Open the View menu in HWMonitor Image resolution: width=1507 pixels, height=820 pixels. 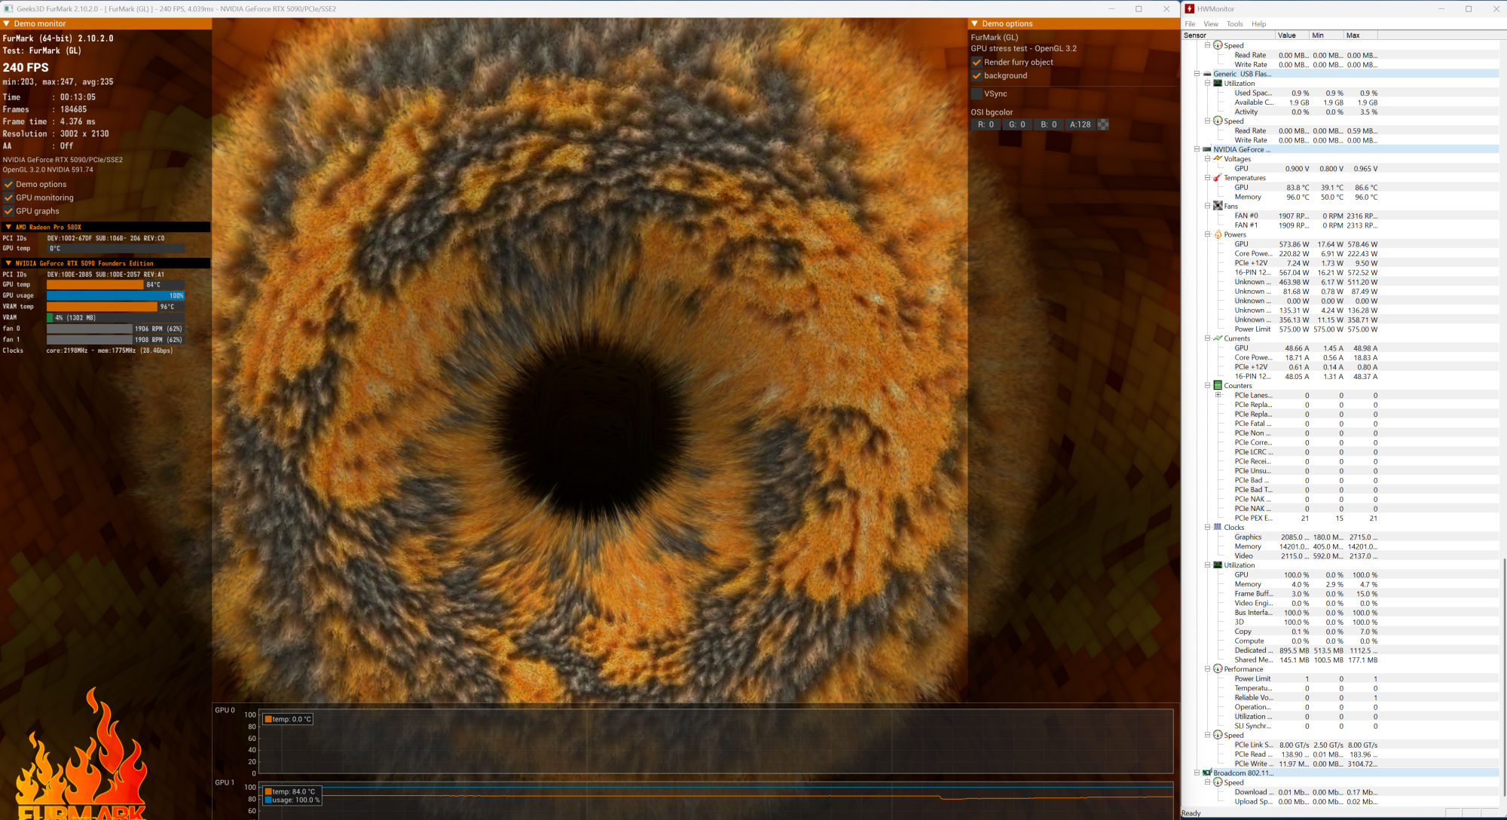click(1211, 23)
